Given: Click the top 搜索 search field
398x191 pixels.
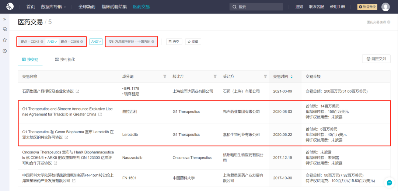Looking at the screenshot, I should click(x=256, y=7).
